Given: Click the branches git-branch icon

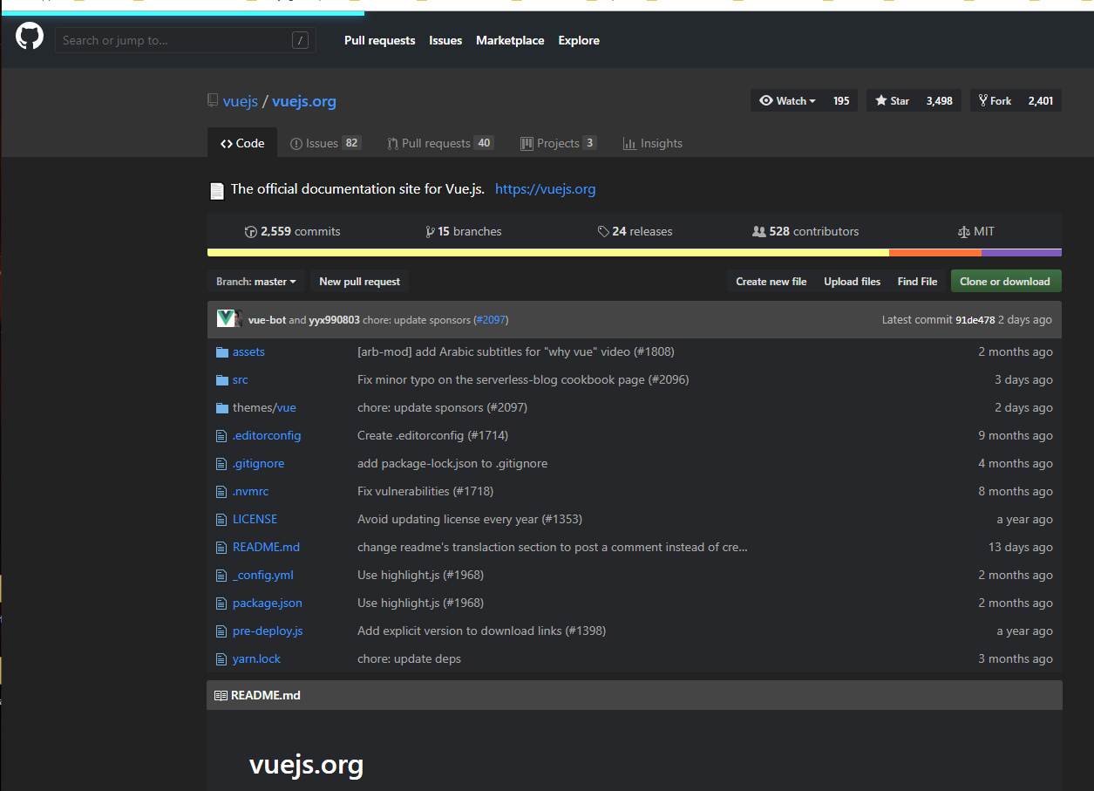Looking at the screenshot, I should (430, 232).
